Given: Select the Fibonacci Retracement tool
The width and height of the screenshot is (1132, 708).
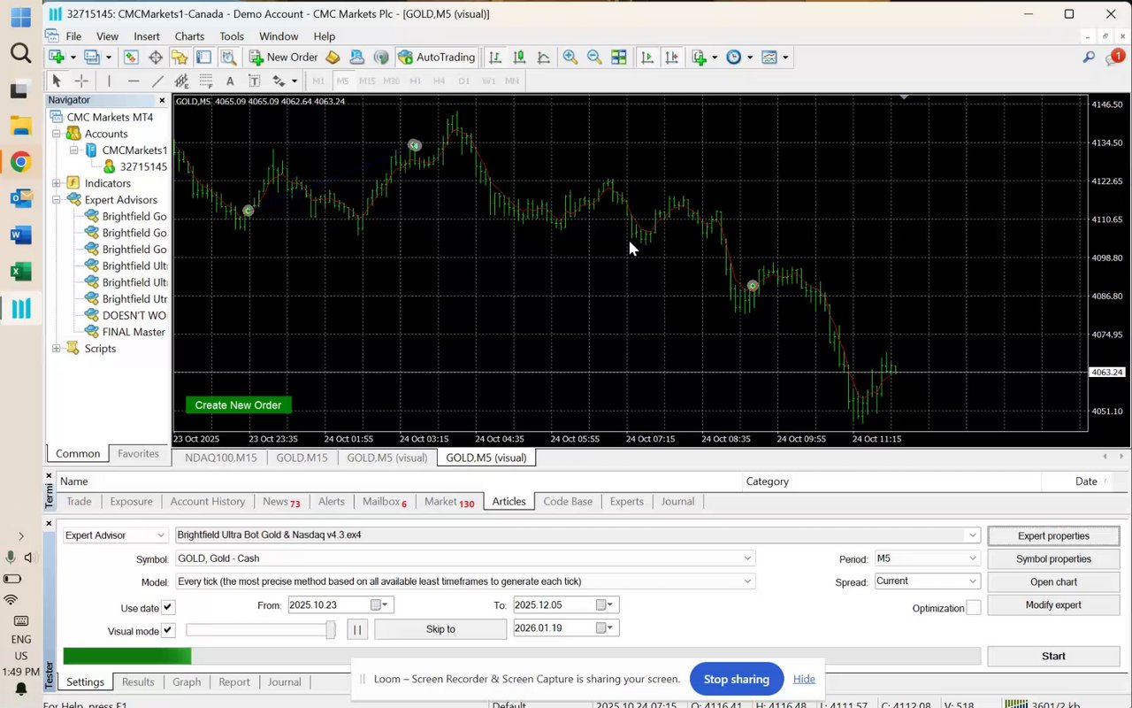Looking at the screenshot, I should coord(206,81).
